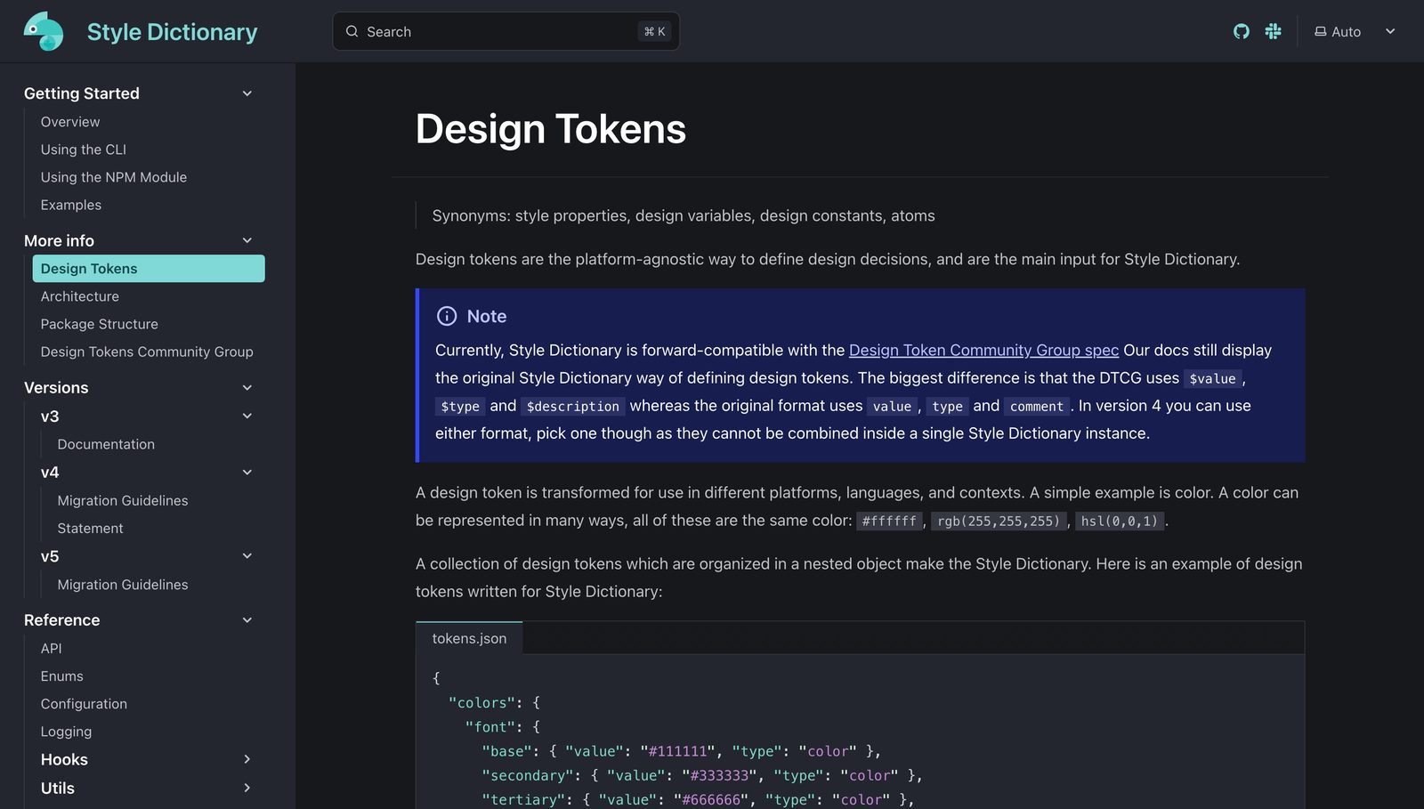Click the $value inline code

[1212, 378]
